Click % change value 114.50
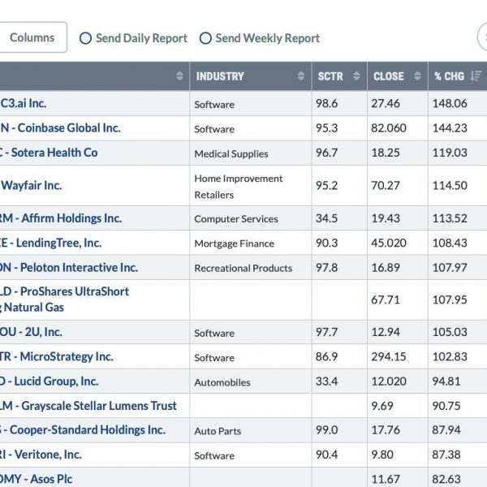The image size is (487, 487). [450, 185]
